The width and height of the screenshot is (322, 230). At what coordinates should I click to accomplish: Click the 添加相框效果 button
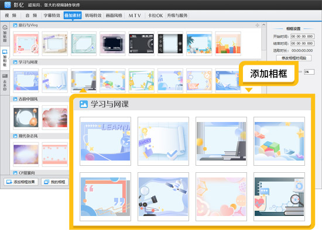(21, 182)
